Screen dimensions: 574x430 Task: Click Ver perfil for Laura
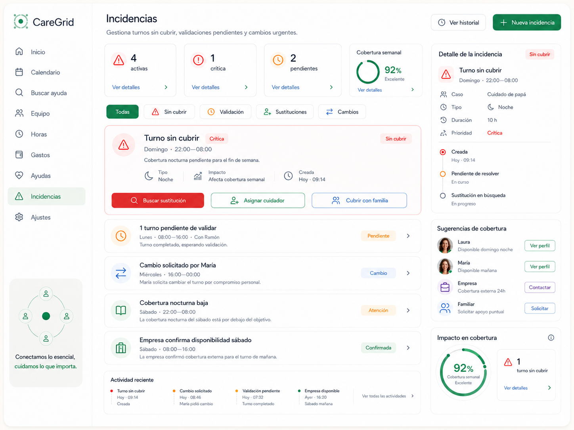pos(540,245)
